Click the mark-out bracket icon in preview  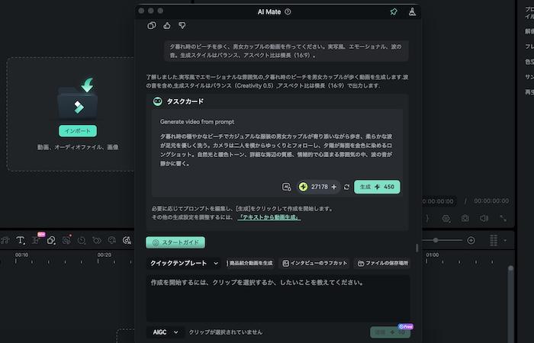click(x=427, y=219)
